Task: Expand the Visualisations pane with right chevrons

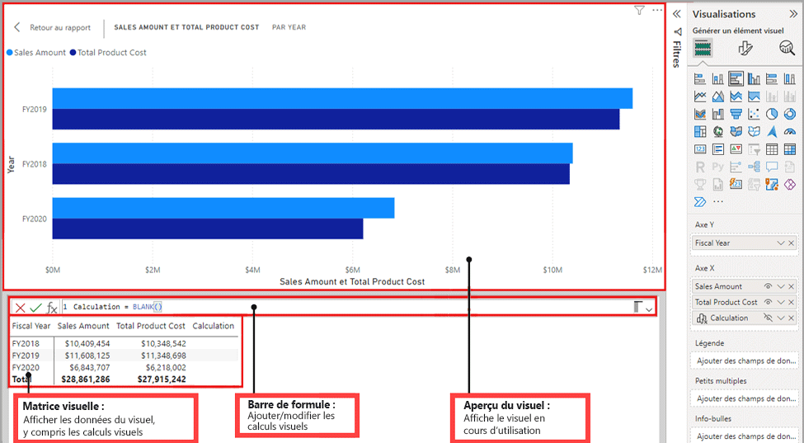Action: [793, 14]
